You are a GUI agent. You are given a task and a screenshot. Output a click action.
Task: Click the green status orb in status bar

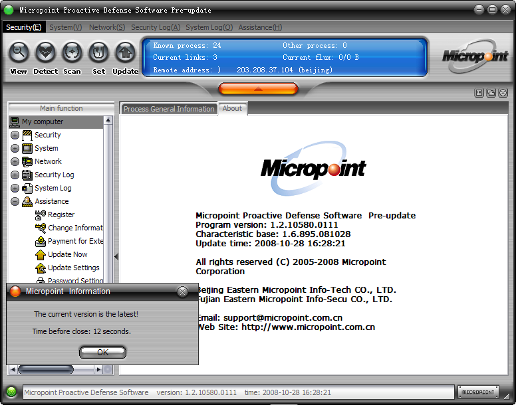coord(11,392)
